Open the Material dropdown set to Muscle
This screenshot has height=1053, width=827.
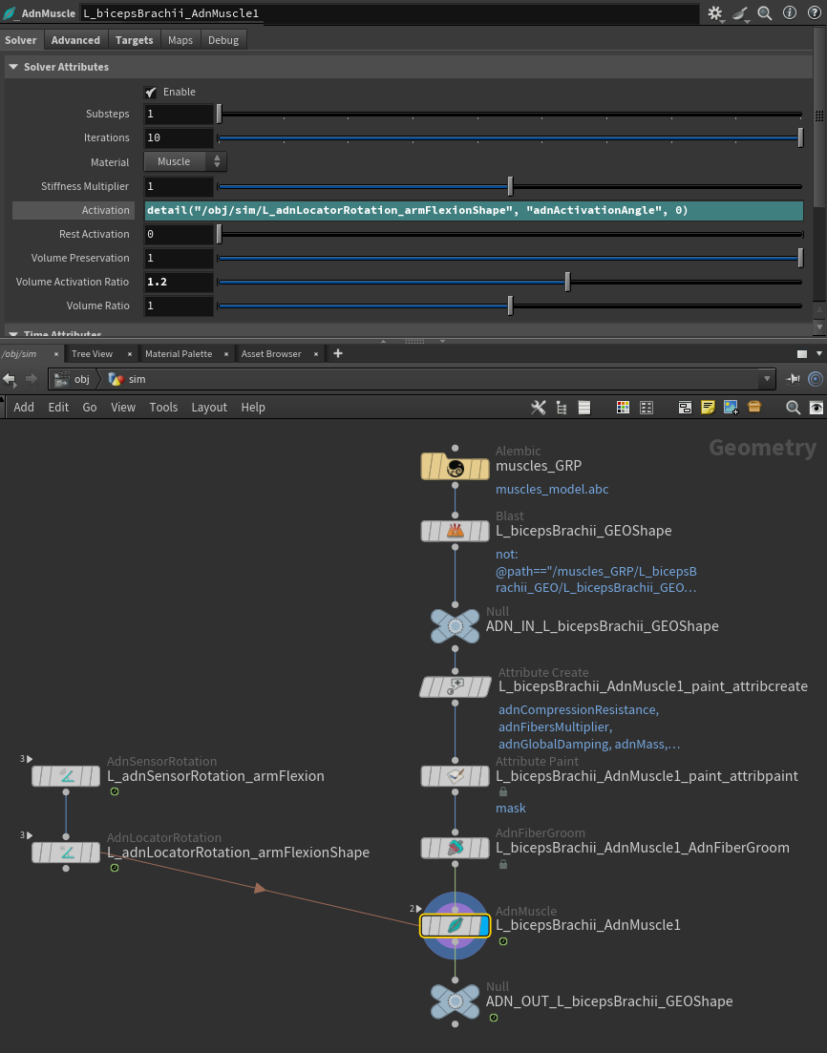185,162
